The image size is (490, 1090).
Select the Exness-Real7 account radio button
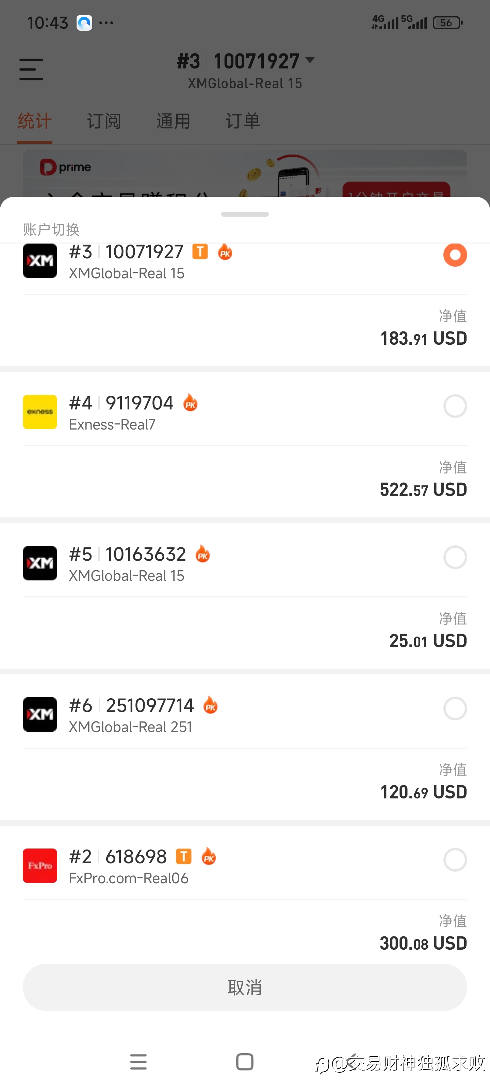point(455,406)
